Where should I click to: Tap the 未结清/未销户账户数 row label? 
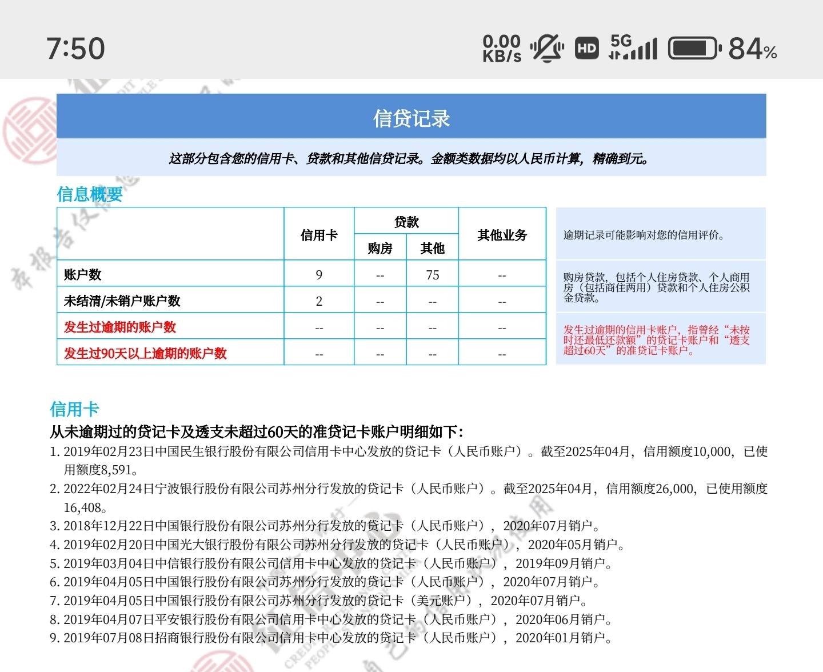tap(122, 301)
